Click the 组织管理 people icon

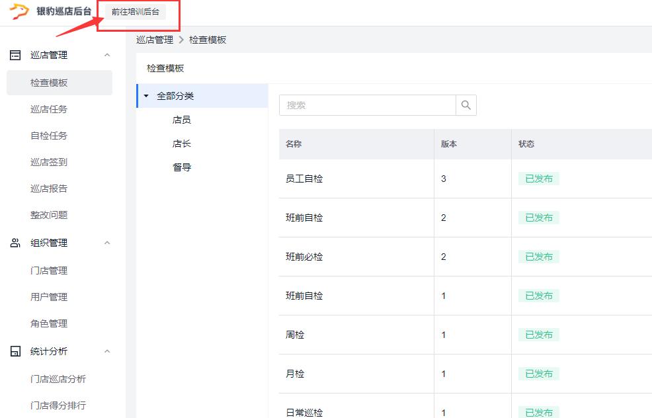(15, 243)
